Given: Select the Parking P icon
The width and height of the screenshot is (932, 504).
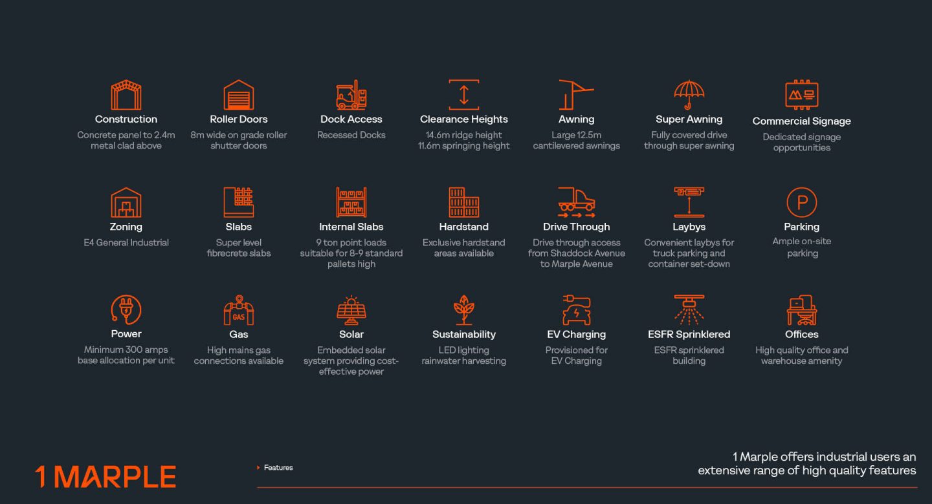Looking at the screenshot, I should click(x=802, y=202).
